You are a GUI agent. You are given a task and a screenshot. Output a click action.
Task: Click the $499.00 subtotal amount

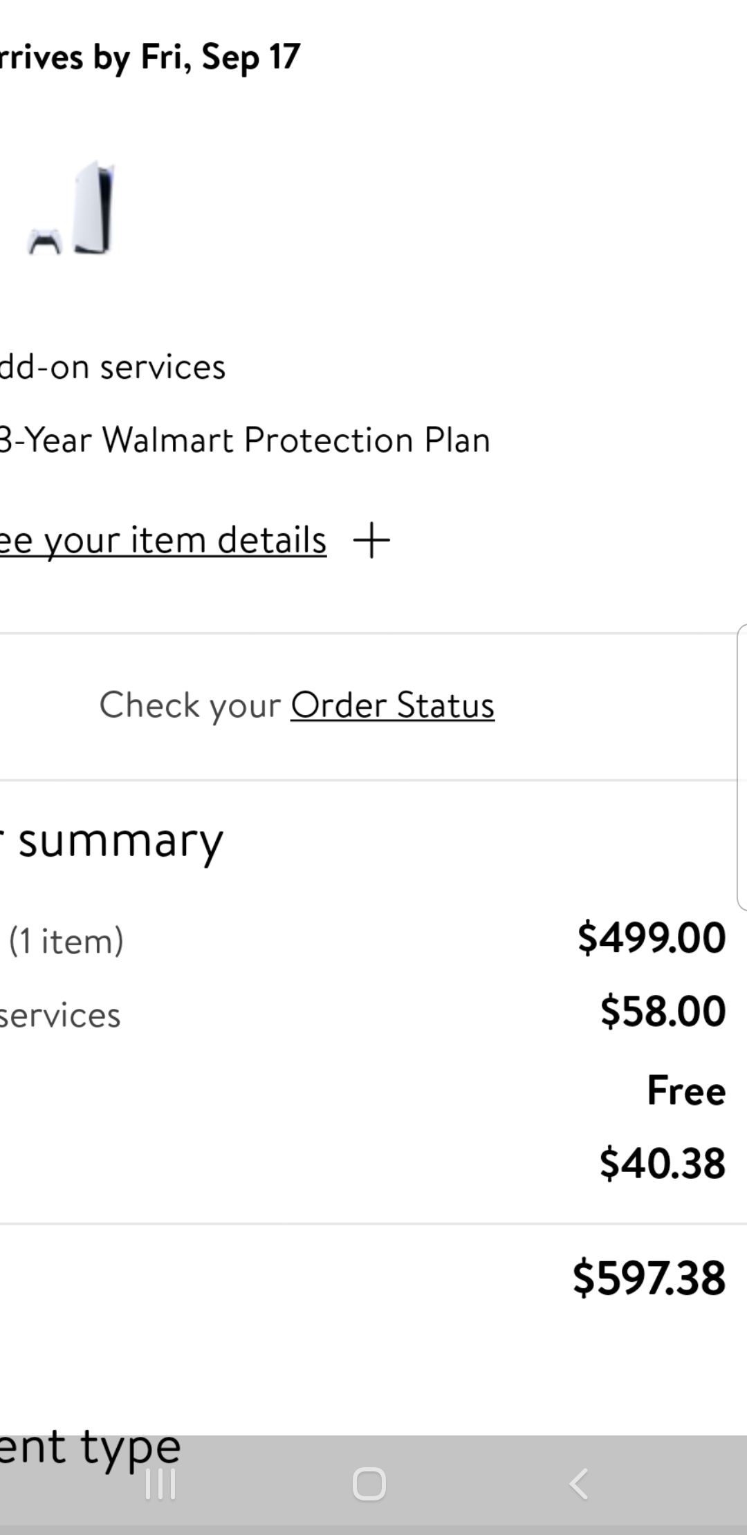[651, 938]
